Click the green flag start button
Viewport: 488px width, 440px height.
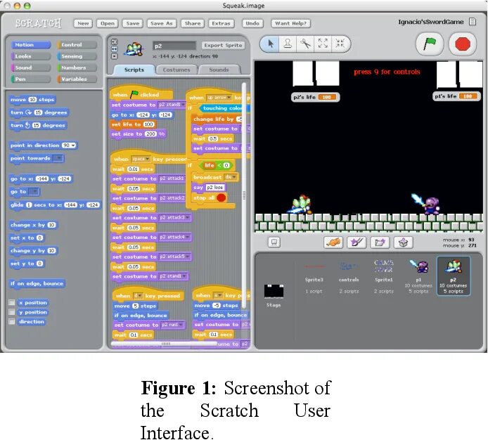click(x=430, y=44)
